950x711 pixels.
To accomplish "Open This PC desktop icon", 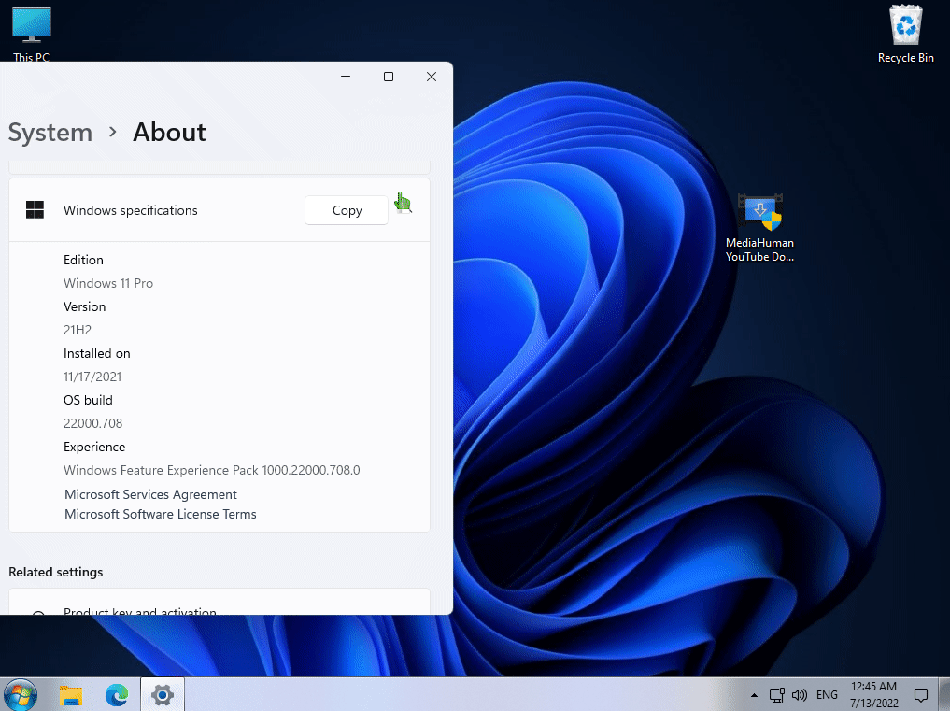I will pyautogui.click(x=32, y=34).
